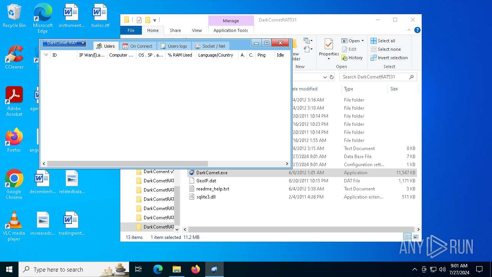The height and width of the screenshot is (277, 492).
Task: Click the DarkComet column dropdown arrow beside ID
Action: pyautogui.click(x=46, y=55)
